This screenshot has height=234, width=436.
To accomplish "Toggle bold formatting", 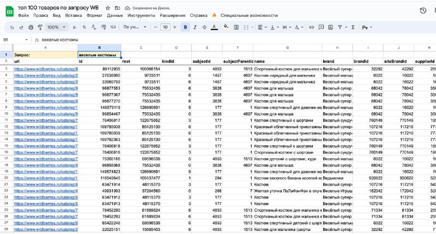I will (x=185, y=27).
